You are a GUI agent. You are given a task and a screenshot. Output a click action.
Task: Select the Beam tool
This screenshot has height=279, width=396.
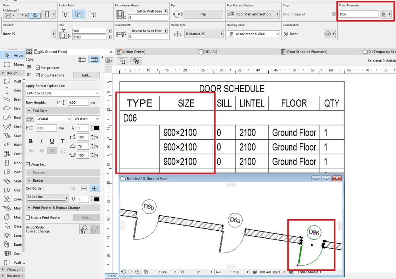[x=12, y=99]
